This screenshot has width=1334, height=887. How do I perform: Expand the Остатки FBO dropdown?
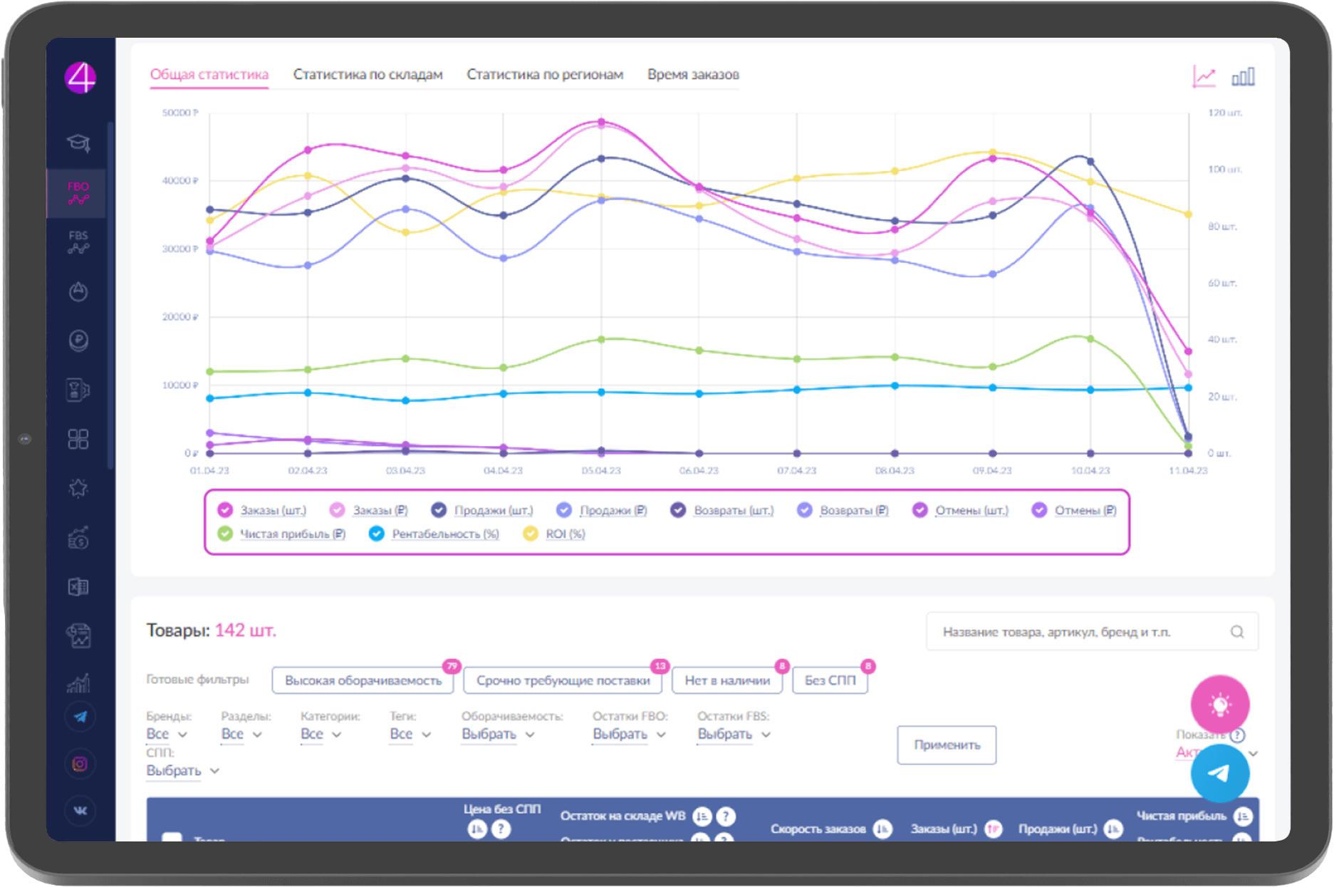[x=629, y=735]
